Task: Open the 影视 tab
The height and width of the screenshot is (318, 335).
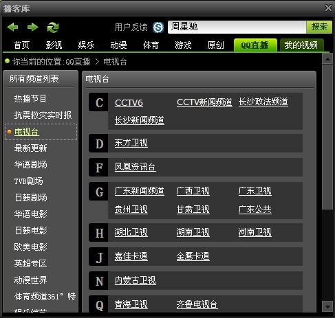Action: tap(54, 45)
